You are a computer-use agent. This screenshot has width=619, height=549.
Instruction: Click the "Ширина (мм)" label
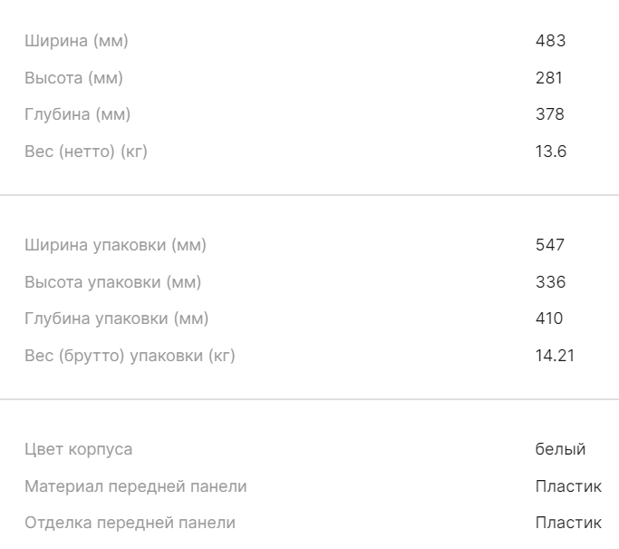coord(76,41)
